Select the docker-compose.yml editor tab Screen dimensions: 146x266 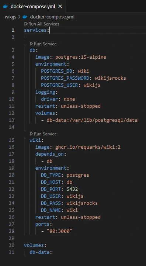[x=32, y=6]
